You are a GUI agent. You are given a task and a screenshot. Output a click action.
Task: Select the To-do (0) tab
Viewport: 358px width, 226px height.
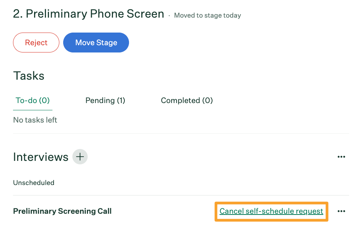(33, 100)
